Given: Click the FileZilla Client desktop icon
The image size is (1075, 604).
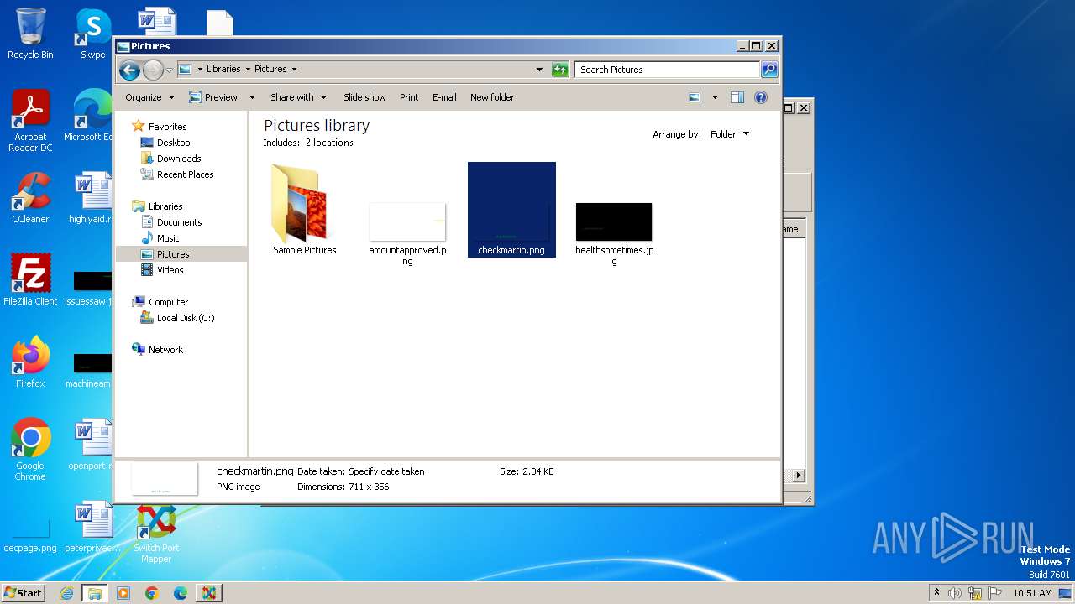Looking at the screenshot, I should click(x=30, y=279).
